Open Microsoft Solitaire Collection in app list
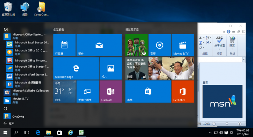Image resolution: width=253 pixels, height=137 pixels. (26, 92)
